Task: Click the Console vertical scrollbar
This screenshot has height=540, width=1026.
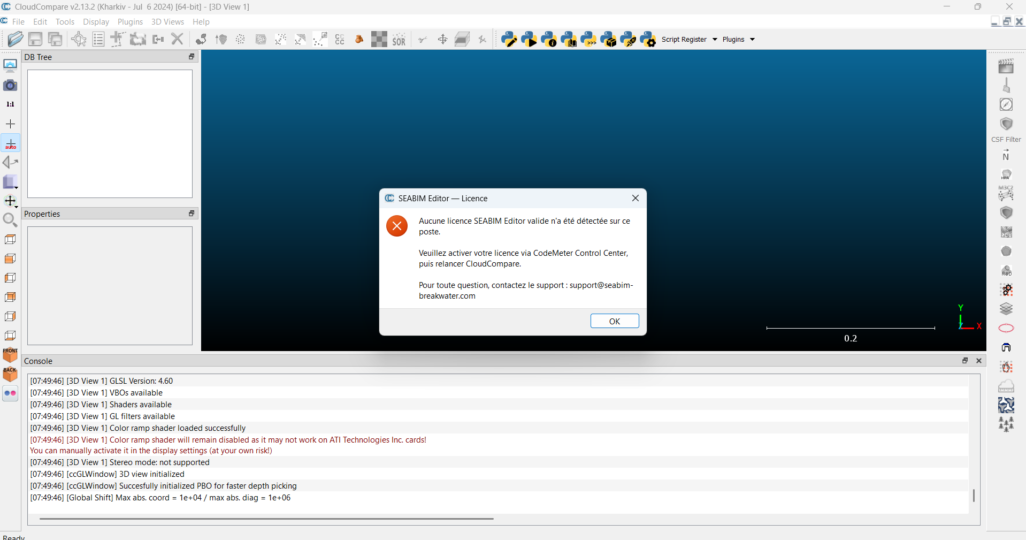Action: point(974,496)
